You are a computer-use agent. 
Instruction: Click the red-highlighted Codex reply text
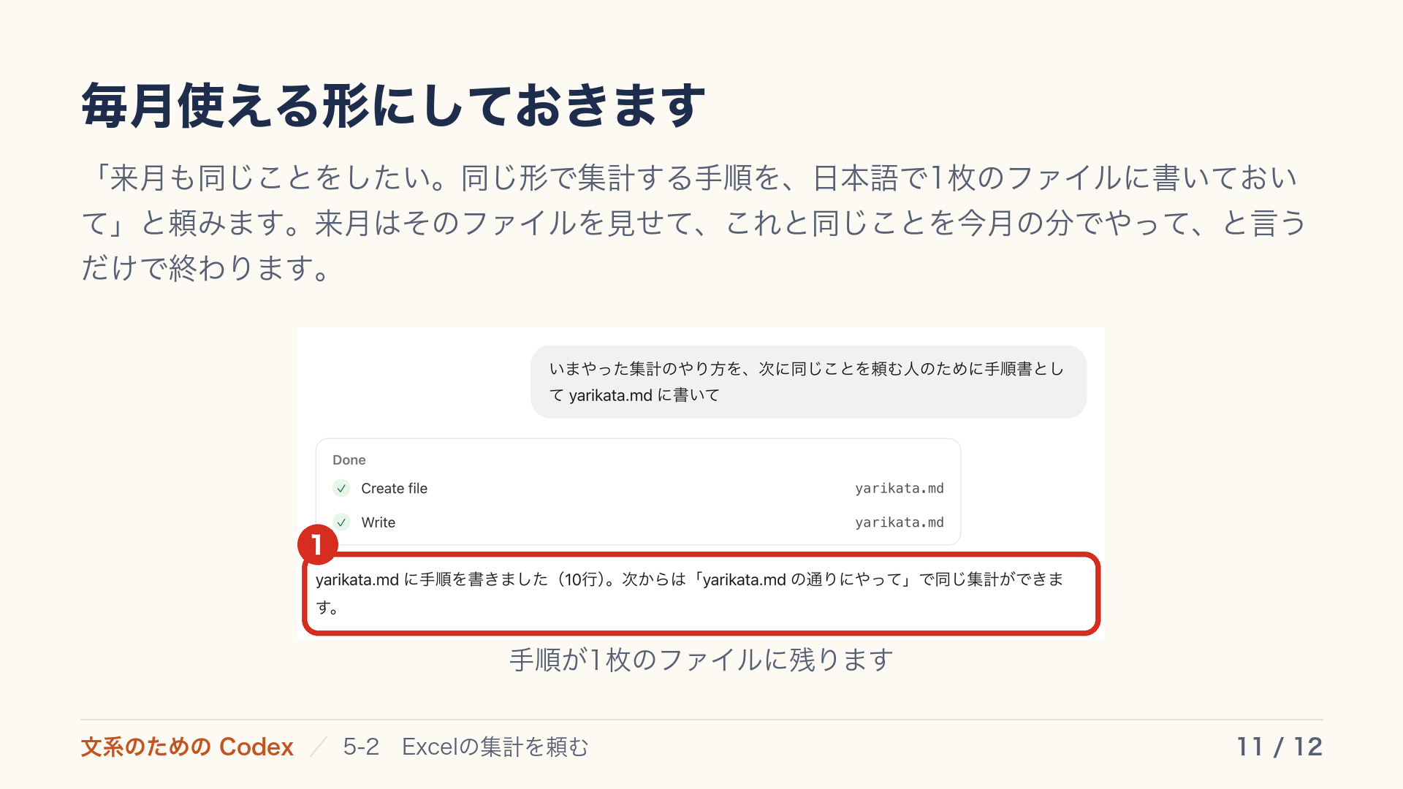(x=690, y=593)
